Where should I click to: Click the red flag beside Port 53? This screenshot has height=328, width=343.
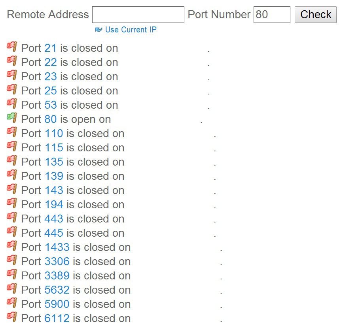[12, 104]
